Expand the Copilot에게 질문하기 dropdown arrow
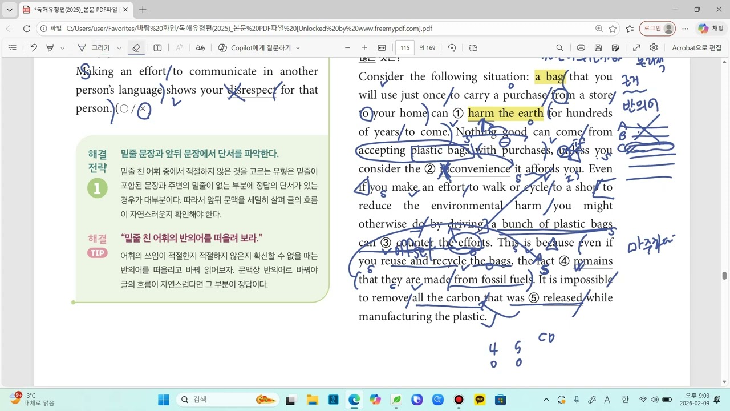730x411 pixels. coord(298,48)
